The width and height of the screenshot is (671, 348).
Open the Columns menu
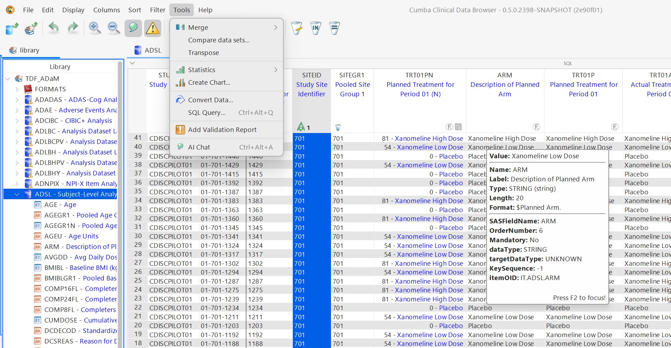(x=107, y=10)
